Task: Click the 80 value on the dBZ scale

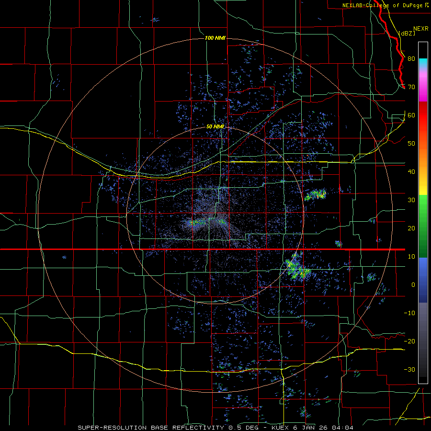Action: [x=411, y=58]
